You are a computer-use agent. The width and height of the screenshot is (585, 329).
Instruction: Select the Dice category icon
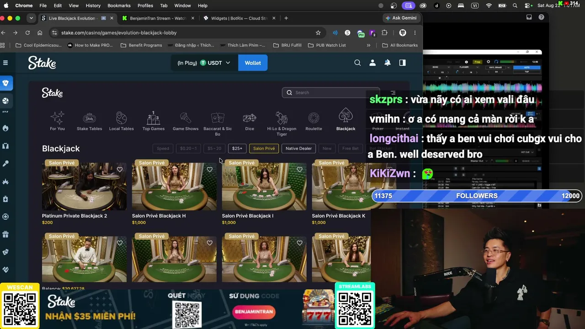pos(250,118)
